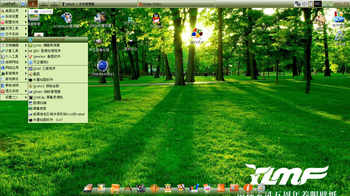Expand the 文档编辑 submenu
The image size is (350, 196).
coord(14,45)
